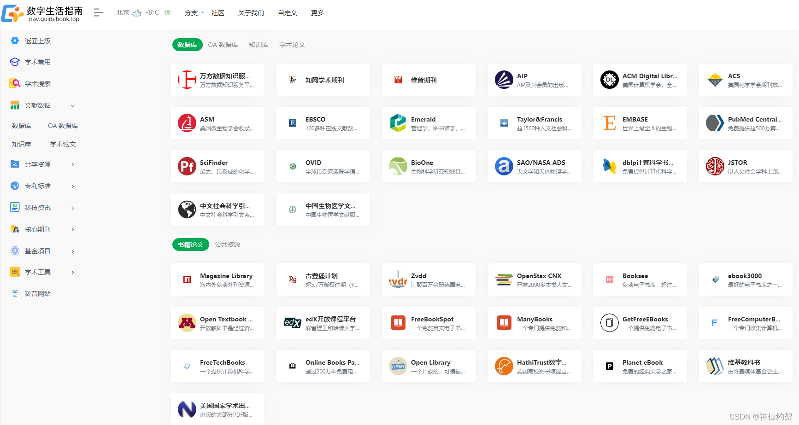
Task: Click the 中文社会科学引文 globe icon
Action: click(x=187, y=210)
